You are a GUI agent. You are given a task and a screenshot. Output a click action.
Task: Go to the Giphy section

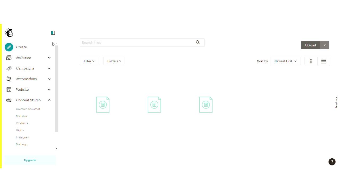(x=20, y=130)
